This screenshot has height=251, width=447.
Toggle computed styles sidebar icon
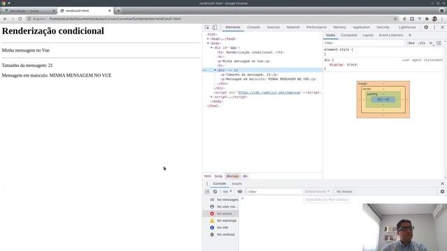(439, 43)
